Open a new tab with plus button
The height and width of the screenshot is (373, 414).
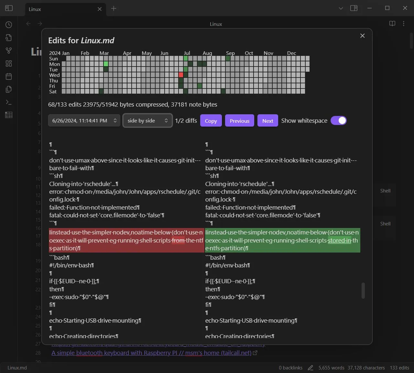click(x=114, y=8)
